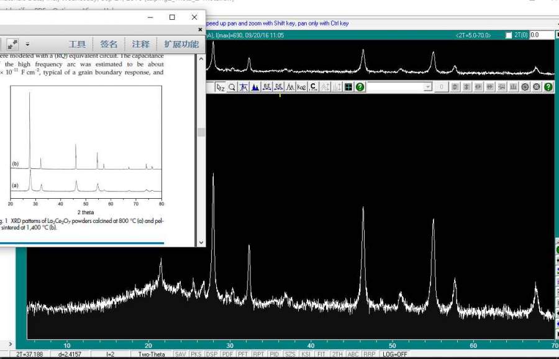This screenshot has height=359, width=559.
Task: Open the empty combo box in Jade toolbar
Action: 399,86
